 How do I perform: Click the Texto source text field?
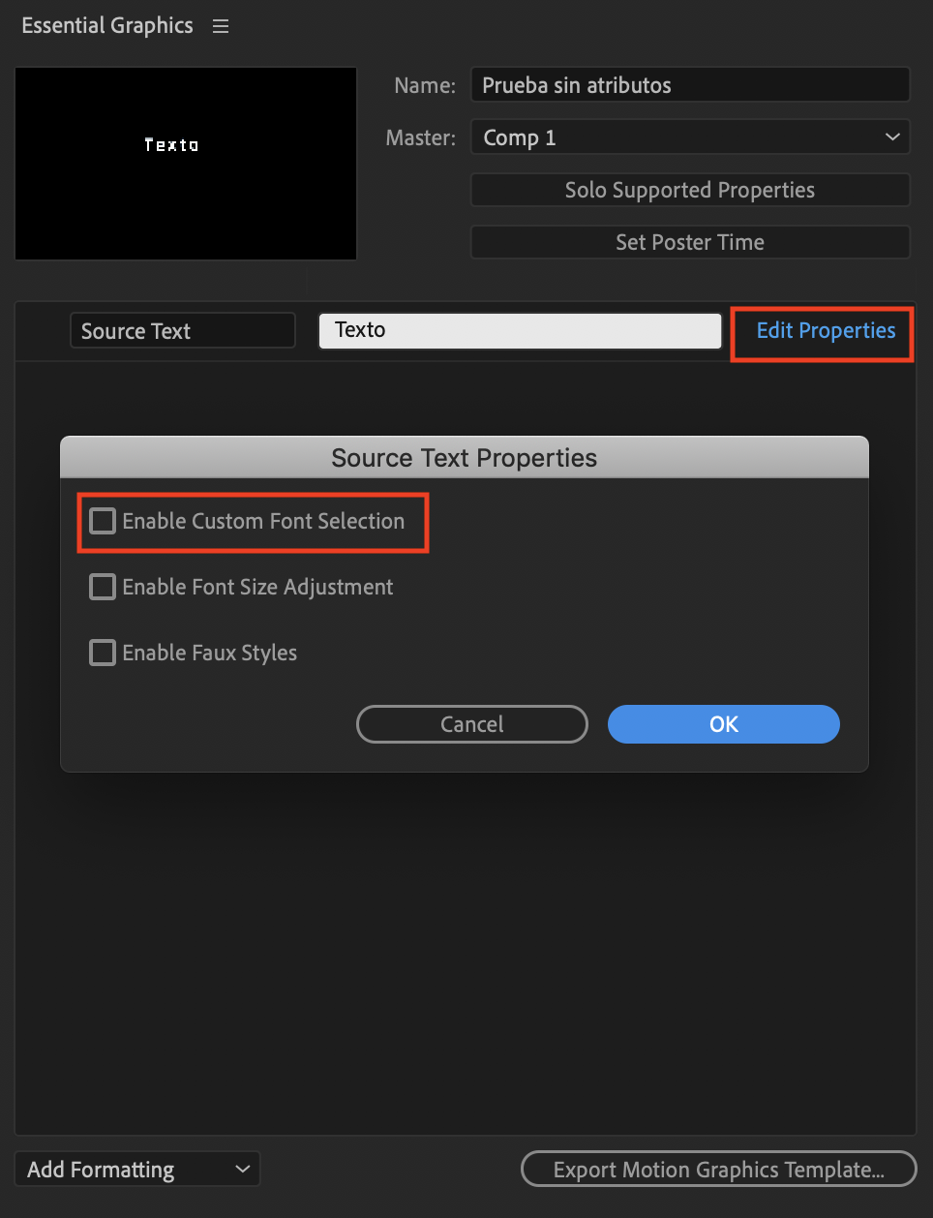[520, 330]
